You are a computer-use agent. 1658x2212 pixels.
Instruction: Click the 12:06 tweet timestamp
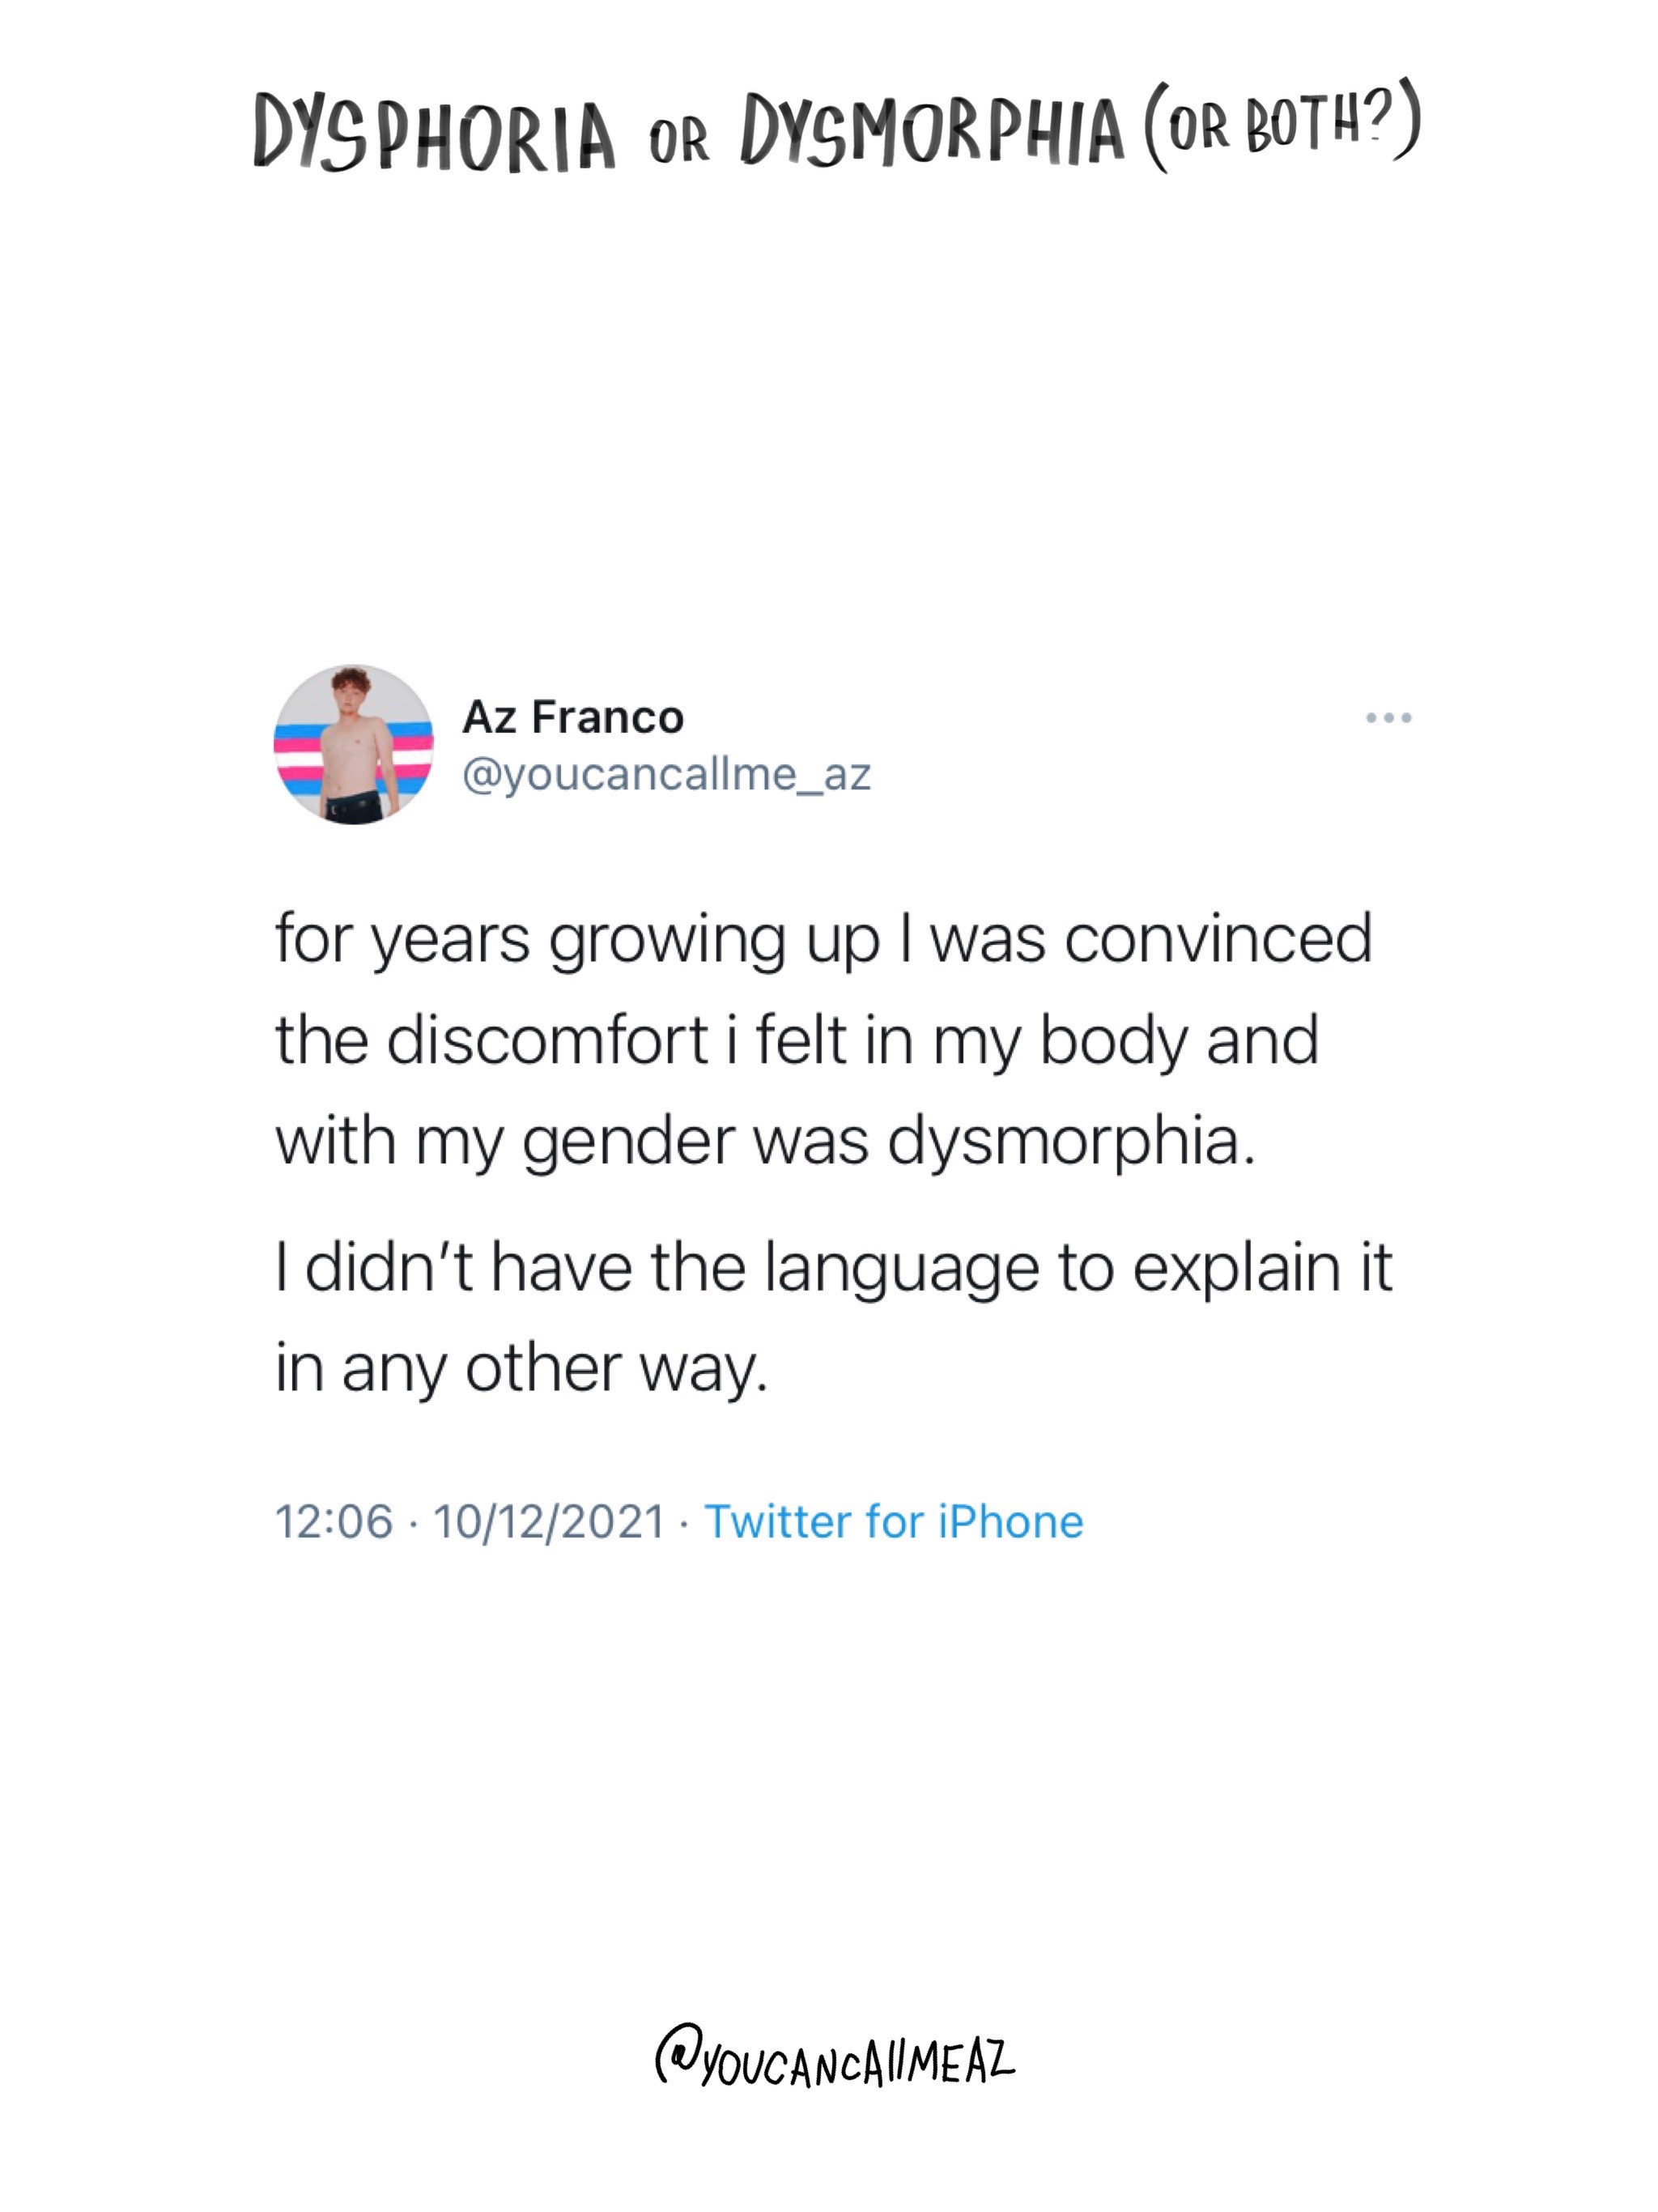[x=334, y=1522]
